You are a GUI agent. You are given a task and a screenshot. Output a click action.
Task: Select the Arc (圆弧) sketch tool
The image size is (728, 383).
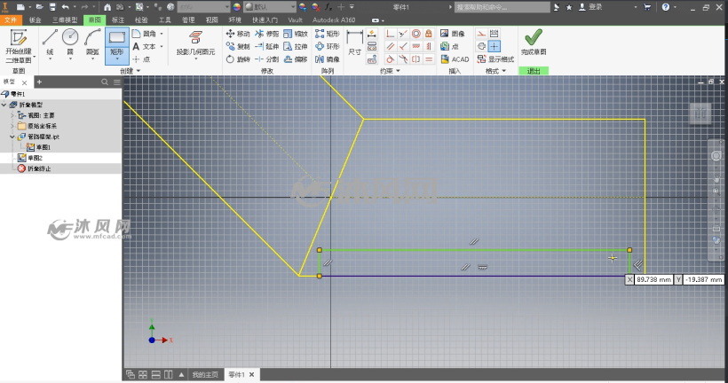[x=92, y=43]
